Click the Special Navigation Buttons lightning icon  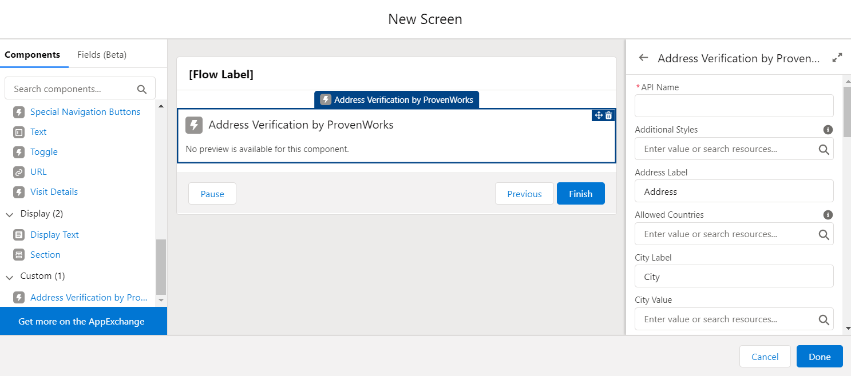click(x=19, y=112)
